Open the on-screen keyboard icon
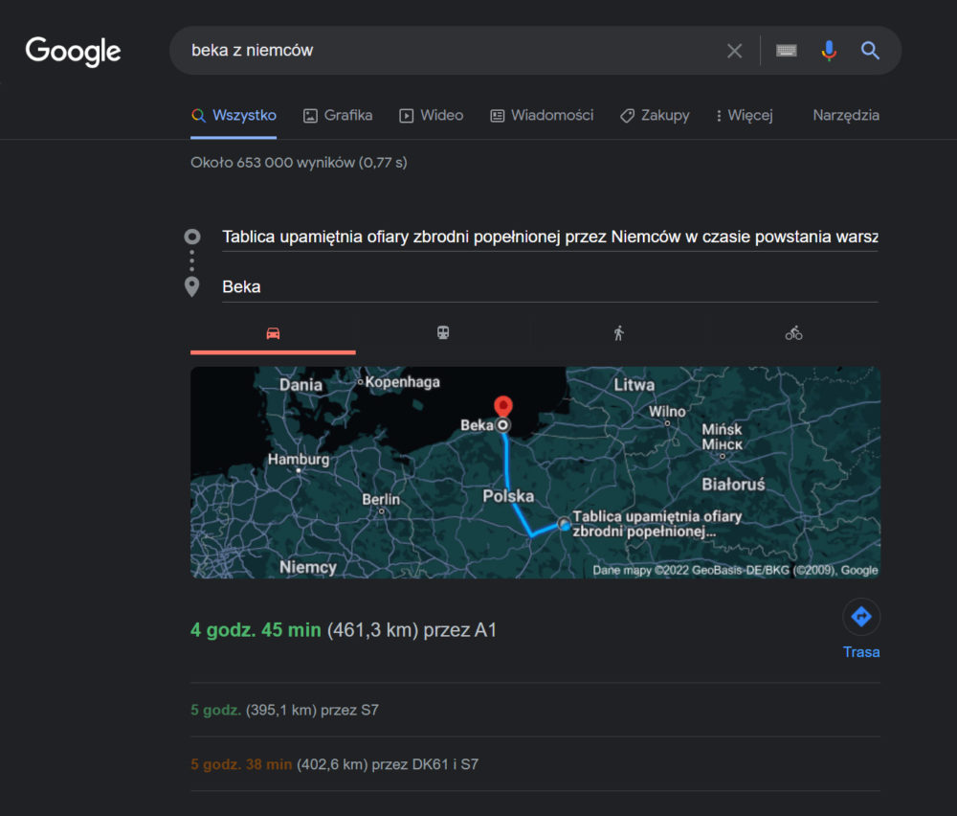957x816 pixels. [786, 51]
